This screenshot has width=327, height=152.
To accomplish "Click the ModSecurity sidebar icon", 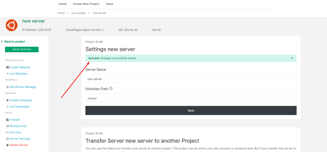I will point(7,126).
